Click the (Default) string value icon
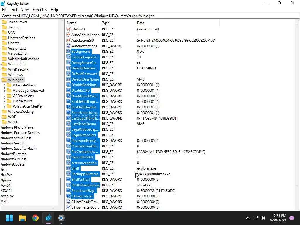Viewport: 300px width, 225px height. click(x=69, y=29)
